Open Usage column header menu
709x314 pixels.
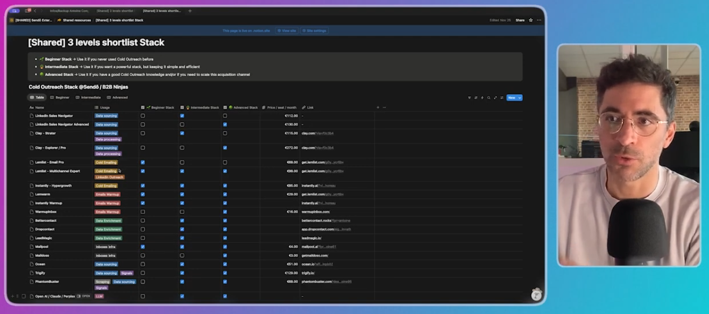point(102,108)
